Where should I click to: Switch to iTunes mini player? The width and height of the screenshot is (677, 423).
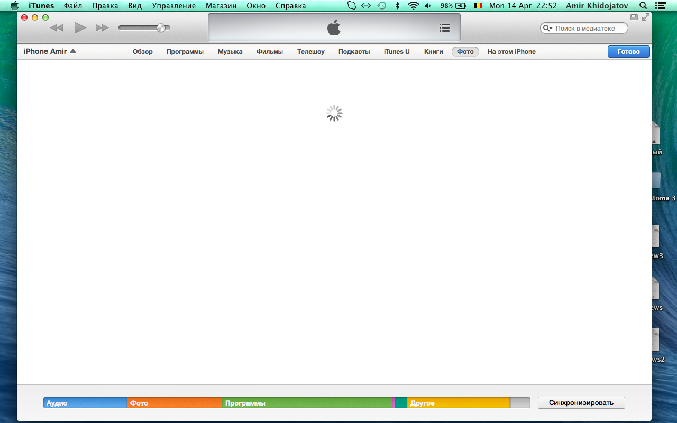634,17
